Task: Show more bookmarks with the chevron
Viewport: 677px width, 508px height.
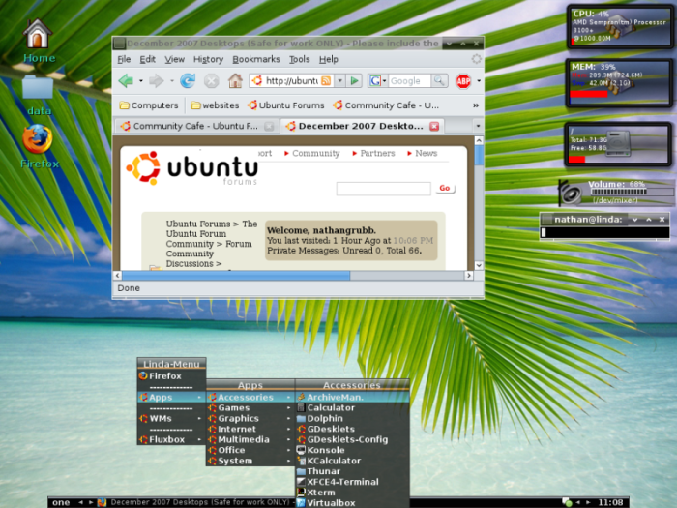Action: point(476,105)
